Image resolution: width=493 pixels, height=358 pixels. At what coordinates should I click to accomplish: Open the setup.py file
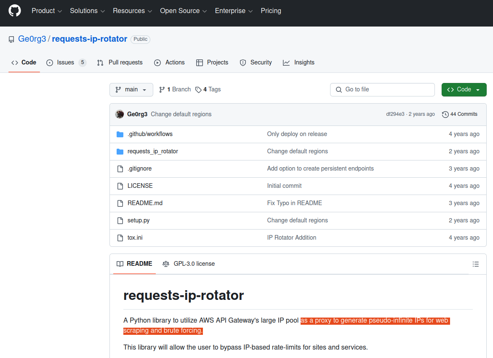[139, 220]
